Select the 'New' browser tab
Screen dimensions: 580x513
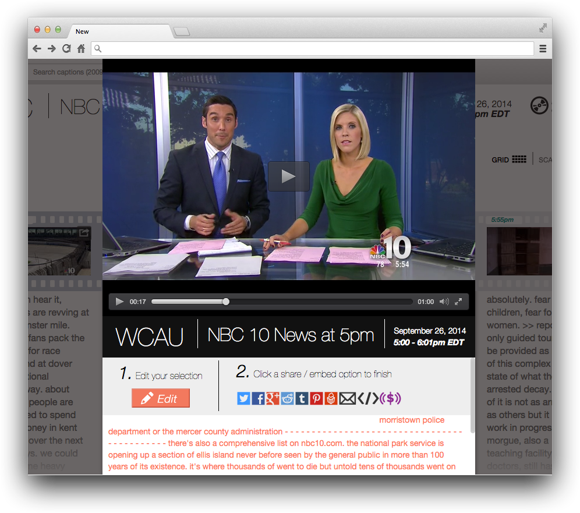119,31
